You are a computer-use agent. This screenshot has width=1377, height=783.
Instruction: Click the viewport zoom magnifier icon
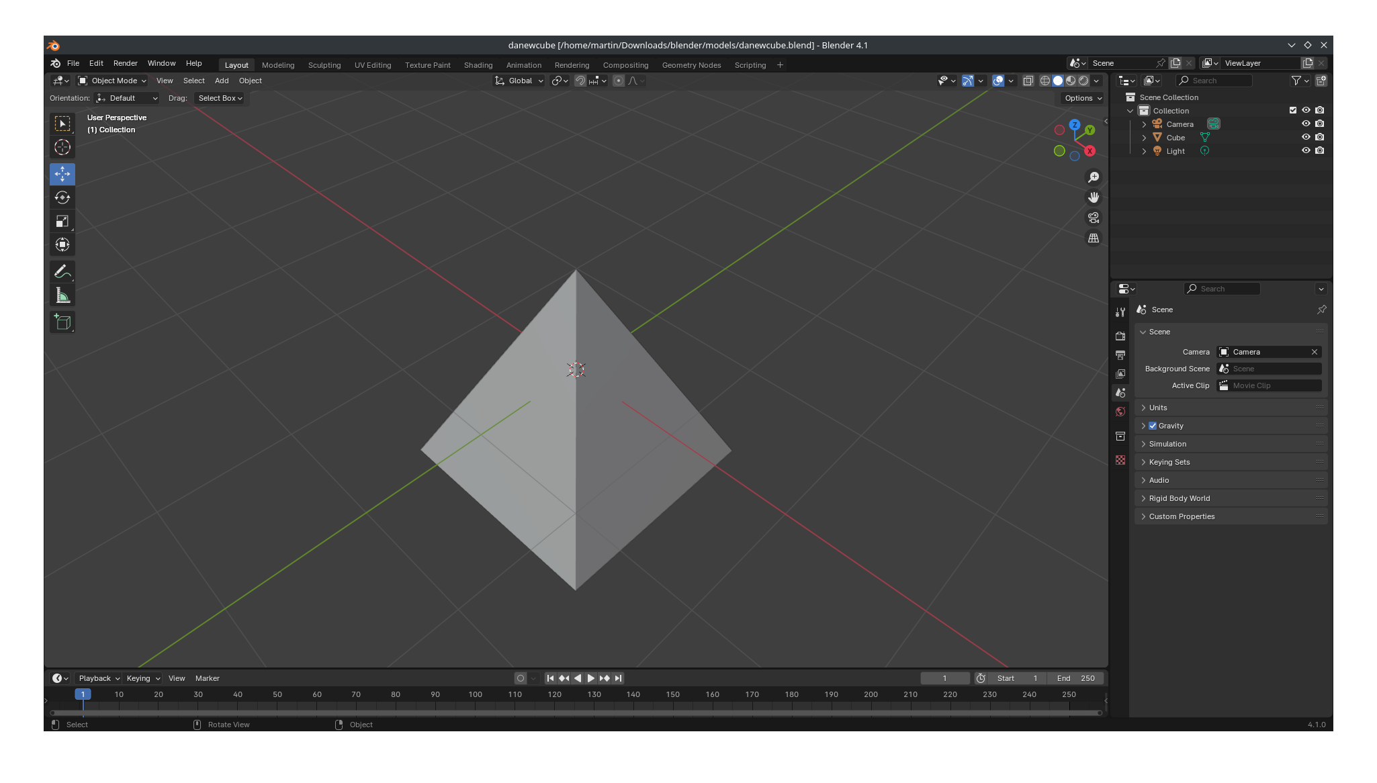(x=1094, y=177)
